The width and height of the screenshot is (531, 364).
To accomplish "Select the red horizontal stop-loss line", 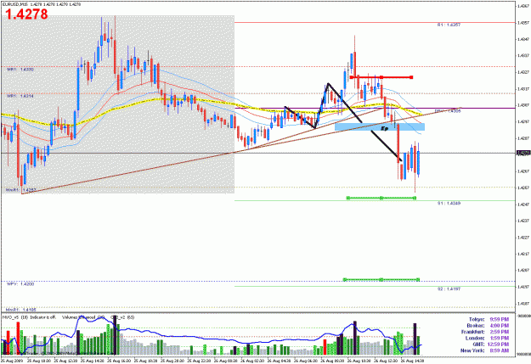I will pos(381,77).
